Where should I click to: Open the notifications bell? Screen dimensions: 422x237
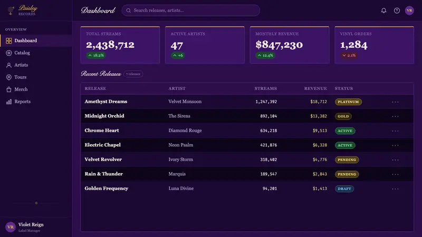click(383, 11)
